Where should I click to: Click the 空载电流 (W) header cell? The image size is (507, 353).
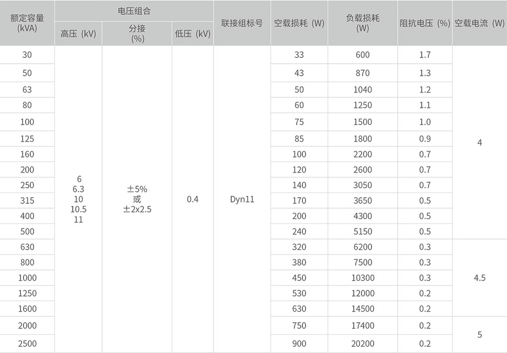click(x=480, y=24)
